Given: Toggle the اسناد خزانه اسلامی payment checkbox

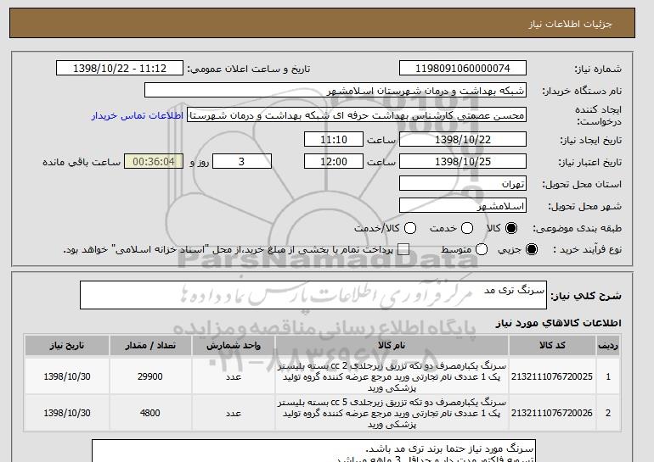Looking at the screenshot, I should pos(403,250).
